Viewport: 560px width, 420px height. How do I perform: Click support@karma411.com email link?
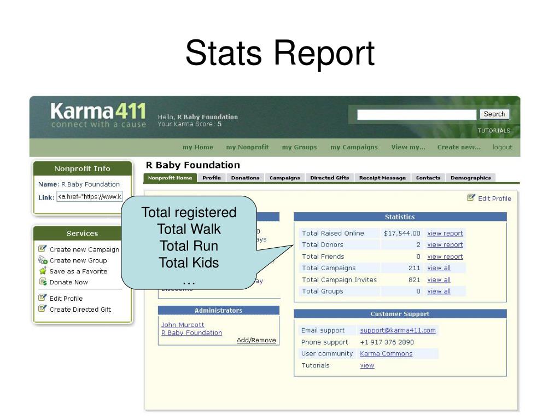coord(398,330)
